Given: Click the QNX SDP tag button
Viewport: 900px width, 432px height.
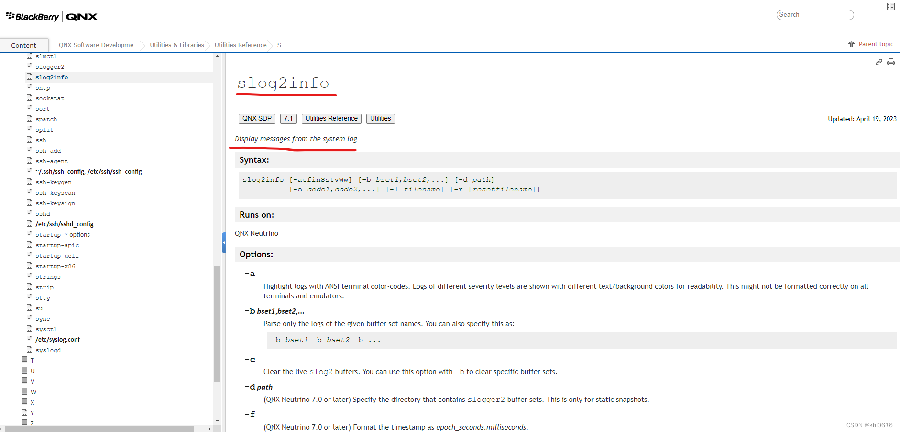Looking at the screenshot, I should click(x=257, y=118).
